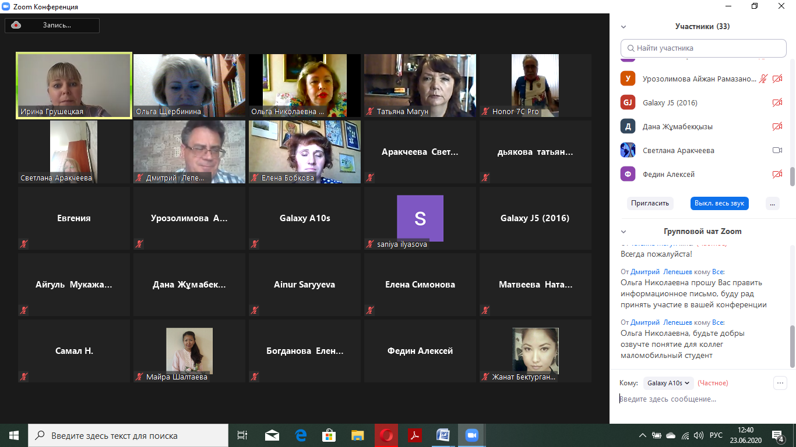Open Adobe Acrobat Reader from taskbar

click(x=414, y=435)
